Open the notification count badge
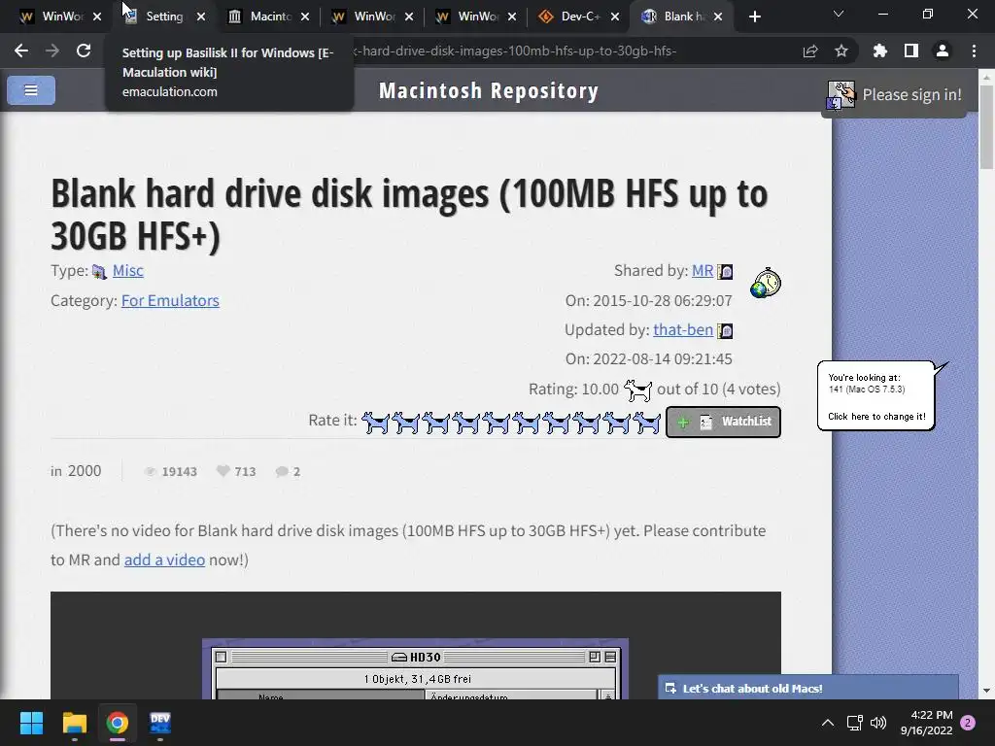Viewport: 995px width, 746px height. 968,722
